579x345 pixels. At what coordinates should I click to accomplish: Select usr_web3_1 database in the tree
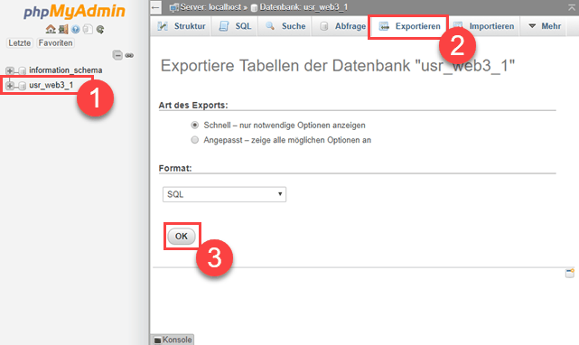pyautogui.click(x=51, y=85)
